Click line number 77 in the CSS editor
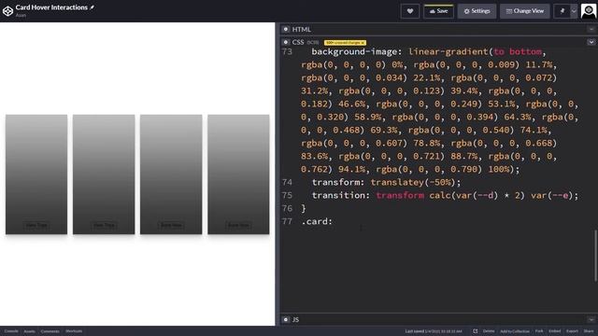598x336 pixels. pos(287,221)
